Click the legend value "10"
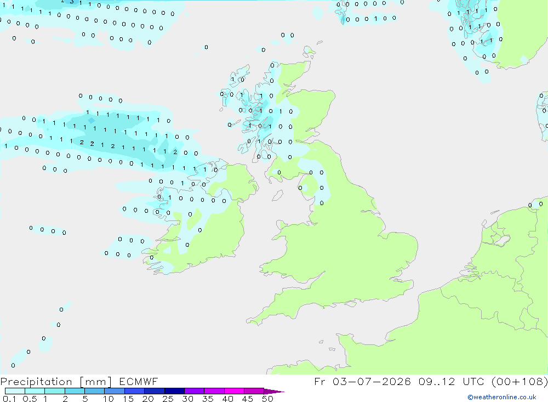 pos(109,399)
